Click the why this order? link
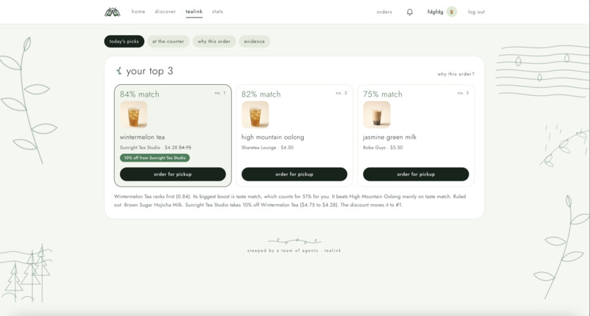The width and height of the screenshot is (590, 316). point(455,74)
